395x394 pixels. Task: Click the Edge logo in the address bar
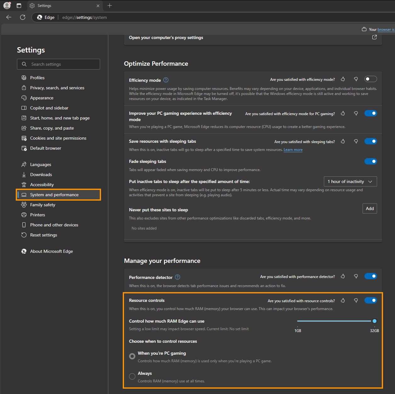tap(40, 17)
